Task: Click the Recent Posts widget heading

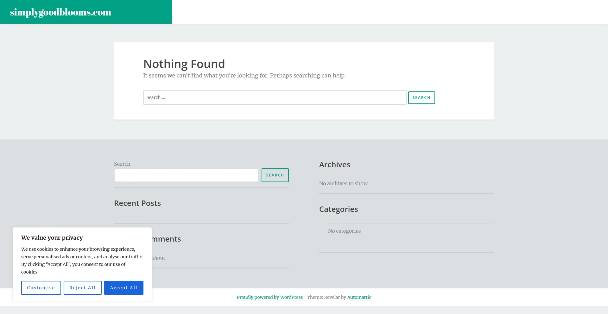Action: pyautogui.click(x=137, y=203)
